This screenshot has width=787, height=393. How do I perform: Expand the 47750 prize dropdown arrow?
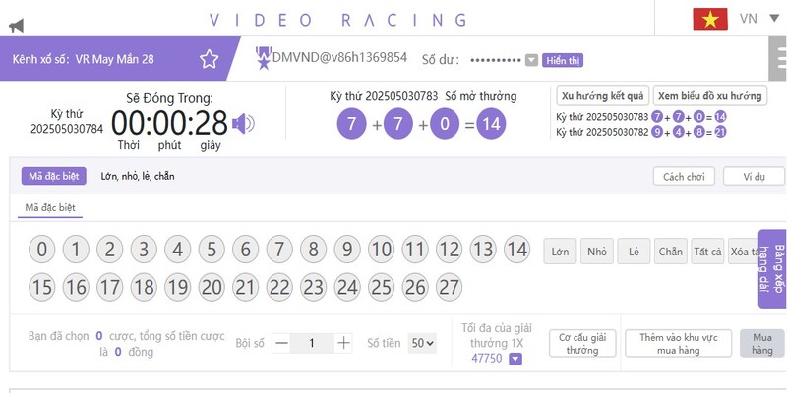tap(515, 360)
